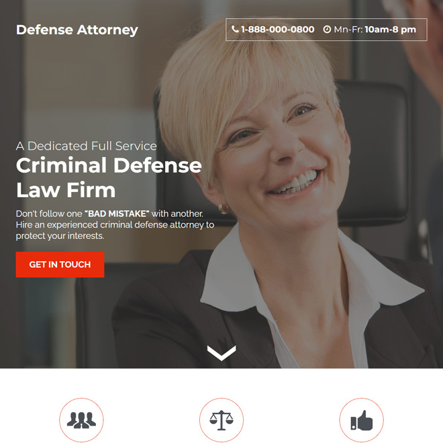Screen dimensions: 443x443
Task: Click the clock icon beside business hours
Action: 327,30
